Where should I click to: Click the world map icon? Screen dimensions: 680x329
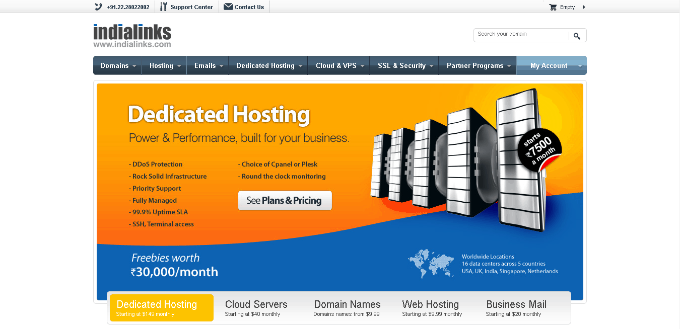pos(431,264)
